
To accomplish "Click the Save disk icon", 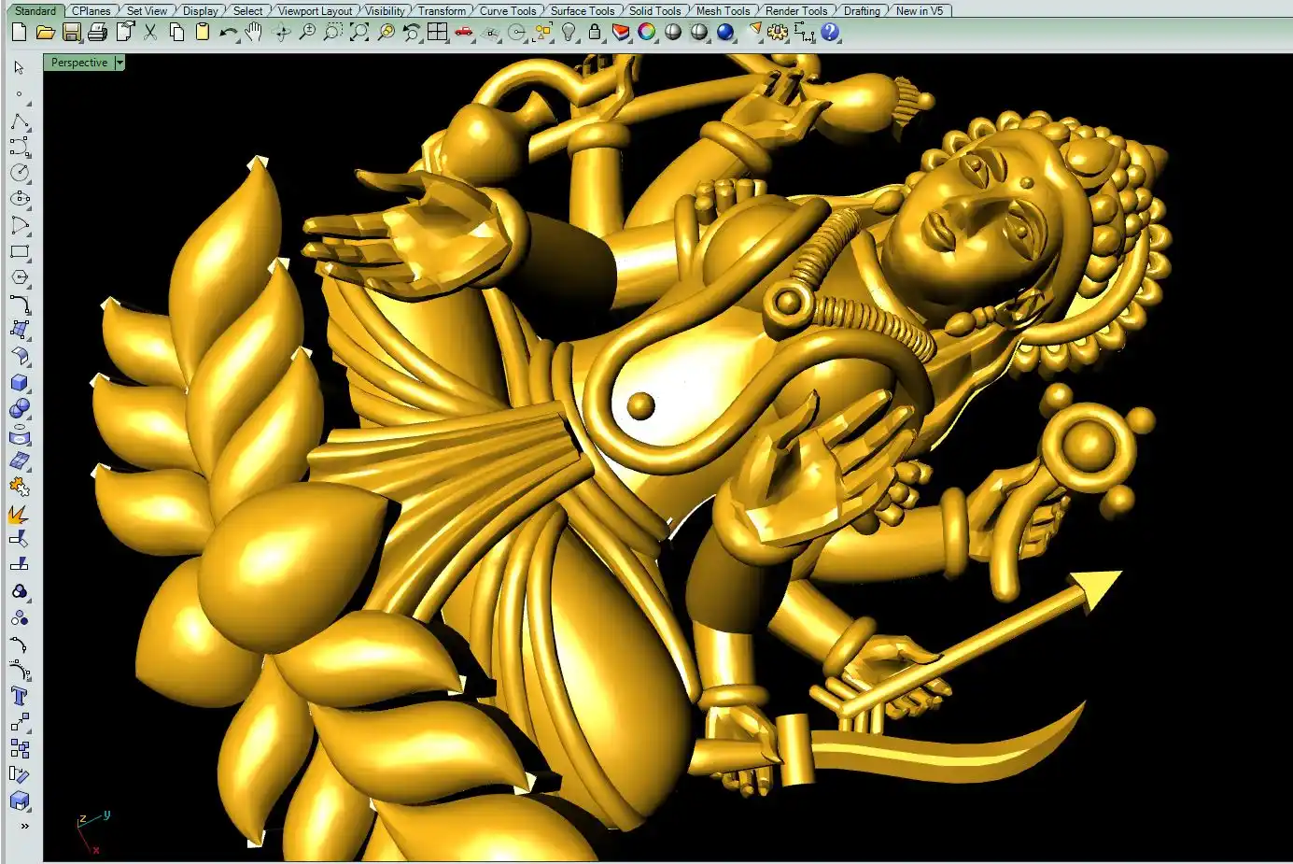I will click(x=71, y=33).
